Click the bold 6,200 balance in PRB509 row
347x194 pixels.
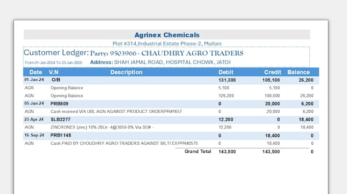[x=307, y=104]
